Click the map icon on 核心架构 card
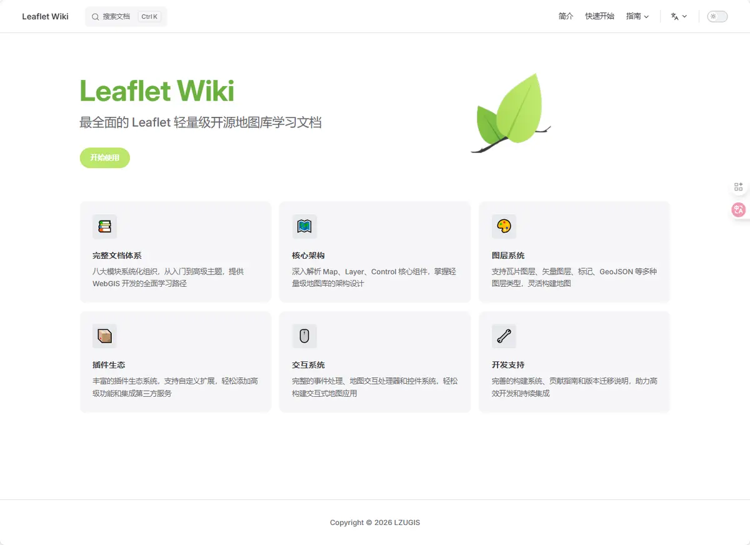This screenshot has width=750, height=545. pyautogui.click(x=304, y=226)
